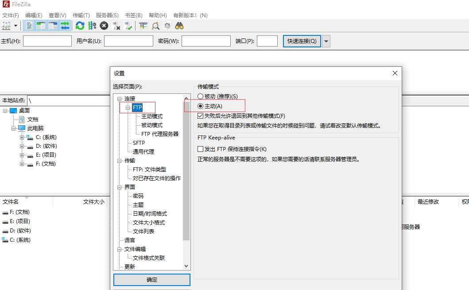Viewport: 469px width, 290px height.
Task: Open the 有新版本!(N) menu
Action: click(x=190, y=15)
